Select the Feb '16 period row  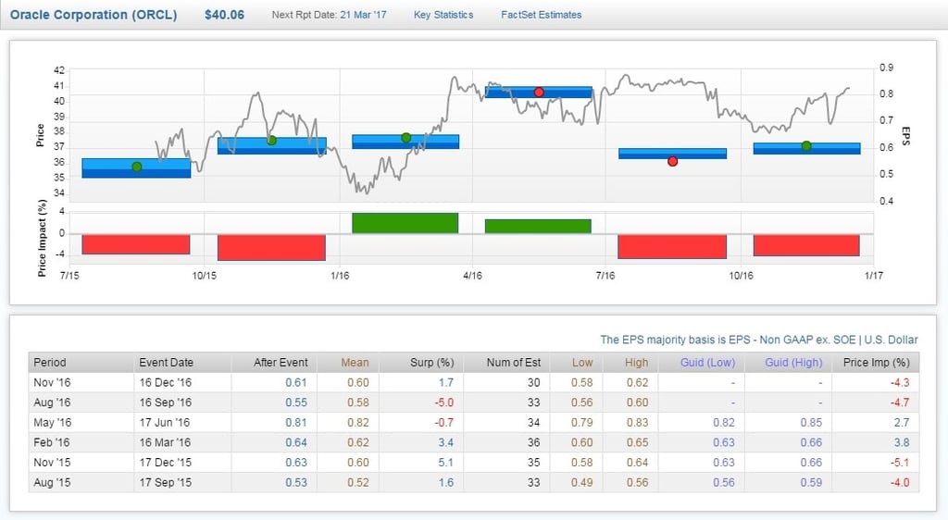point(474,442)
